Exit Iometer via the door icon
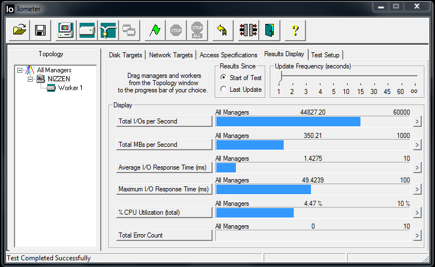The height and width of the screenshot is (267, 435). pyautogui.click(x=269, y=30)
